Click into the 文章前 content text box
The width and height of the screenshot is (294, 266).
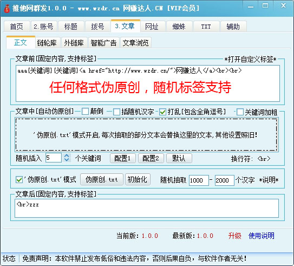(148, 83)
